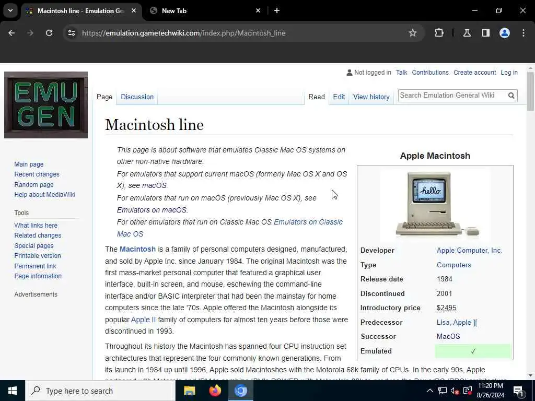This screenshot has height=401, width=535.
Task: Click the $2495 introductory price value
Action: coord(446,308)
